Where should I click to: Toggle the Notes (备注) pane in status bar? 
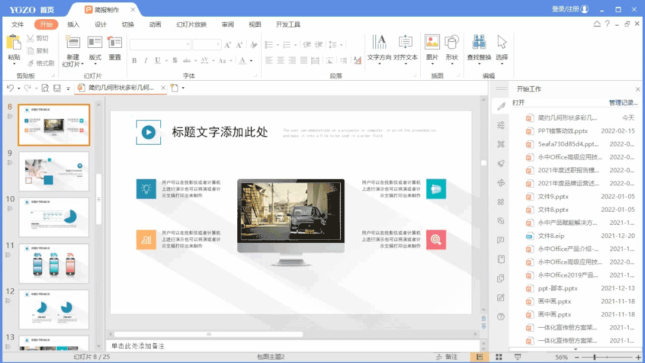point(446,357)
